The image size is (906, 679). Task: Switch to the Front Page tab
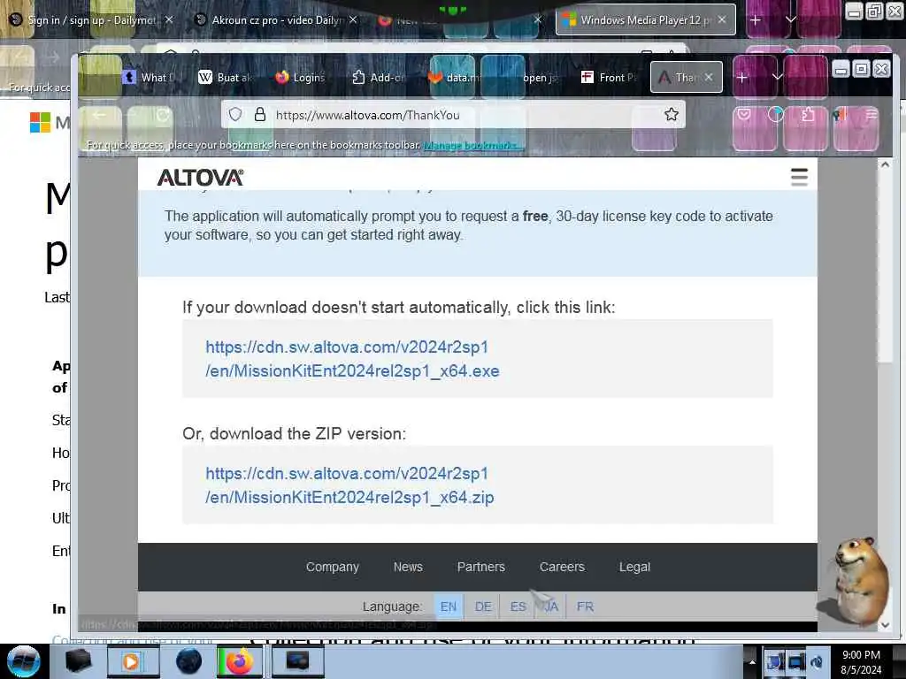click(609, 78)
